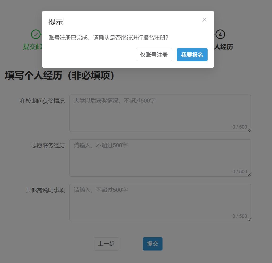This screenshot has width=272, height=263.
Task: Click the heading 填写个人经历（非必填项）
Action: [59, 76]
